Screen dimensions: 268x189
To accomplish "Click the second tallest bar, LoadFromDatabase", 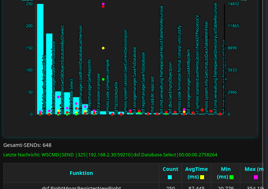I will point(49,73).
